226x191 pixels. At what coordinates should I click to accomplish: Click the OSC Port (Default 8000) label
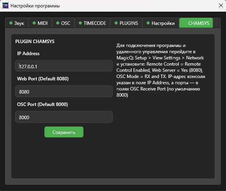(x=42, y=104)
